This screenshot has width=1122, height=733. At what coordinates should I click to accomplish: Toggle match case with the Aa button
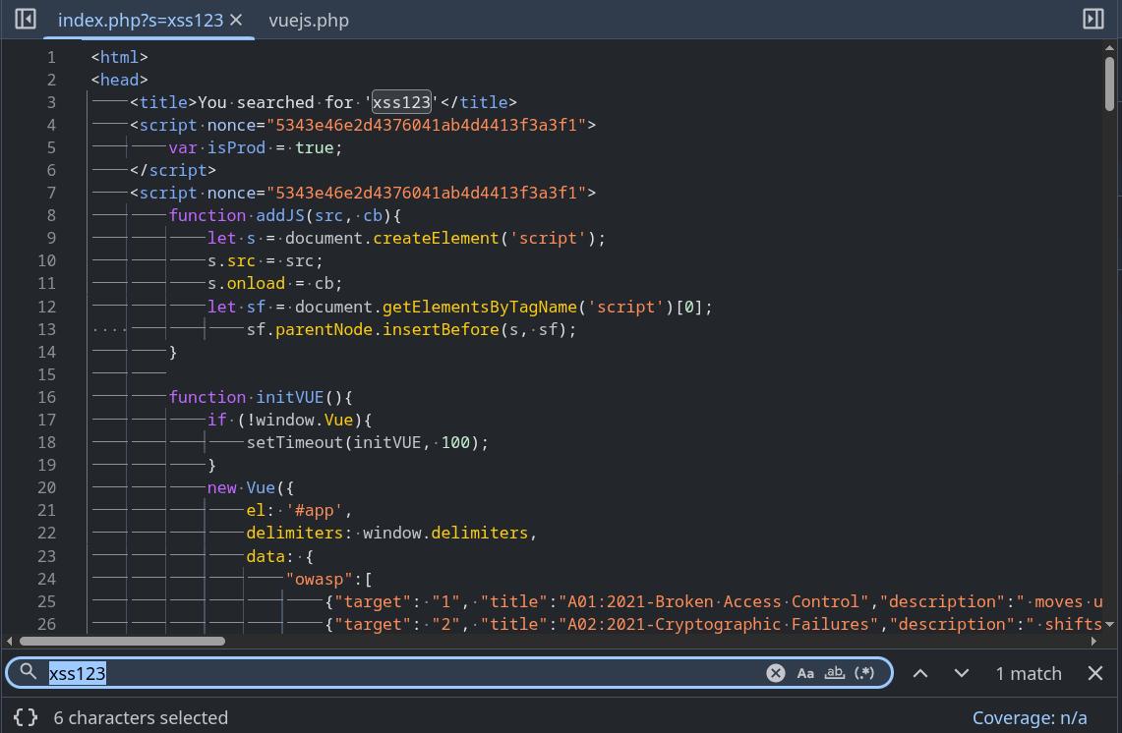pyautogui.click(x=805, y=672)
